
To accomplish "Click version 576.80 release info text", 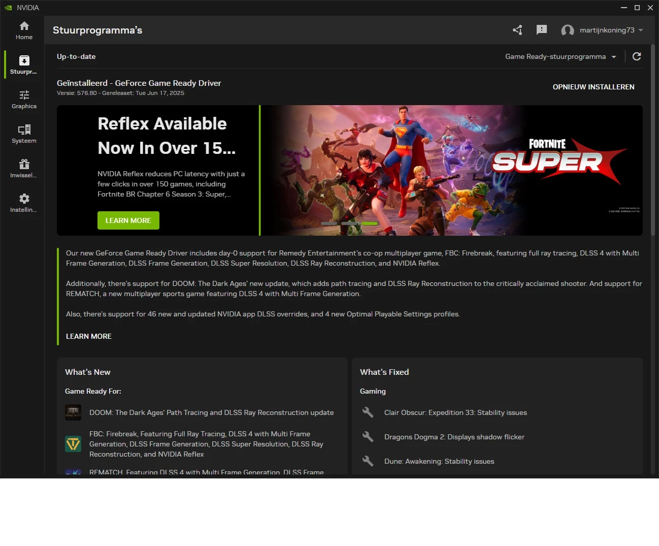I will click(120, 93).
